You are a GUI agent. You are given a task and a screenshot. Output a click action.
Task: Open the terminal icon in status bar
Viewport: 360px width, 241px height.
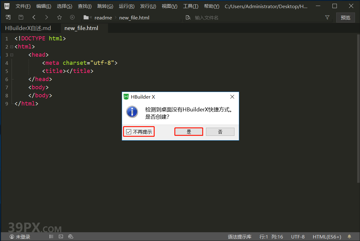61,237
